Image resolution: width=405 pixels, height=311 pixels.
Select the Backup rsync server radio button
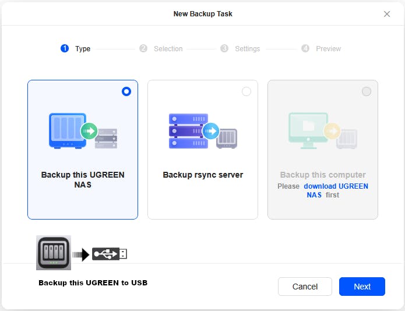[x=246, y=91]
